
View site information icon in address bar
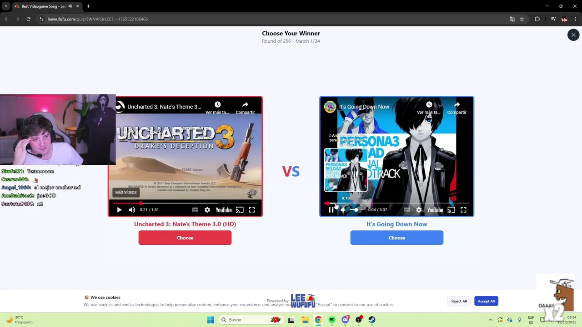pos(41,19)
